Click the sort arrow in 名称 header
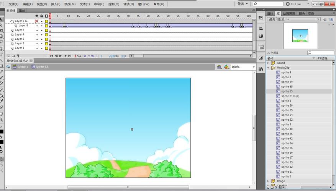Viewport: 336px width, 191px height. pos(314,58)
